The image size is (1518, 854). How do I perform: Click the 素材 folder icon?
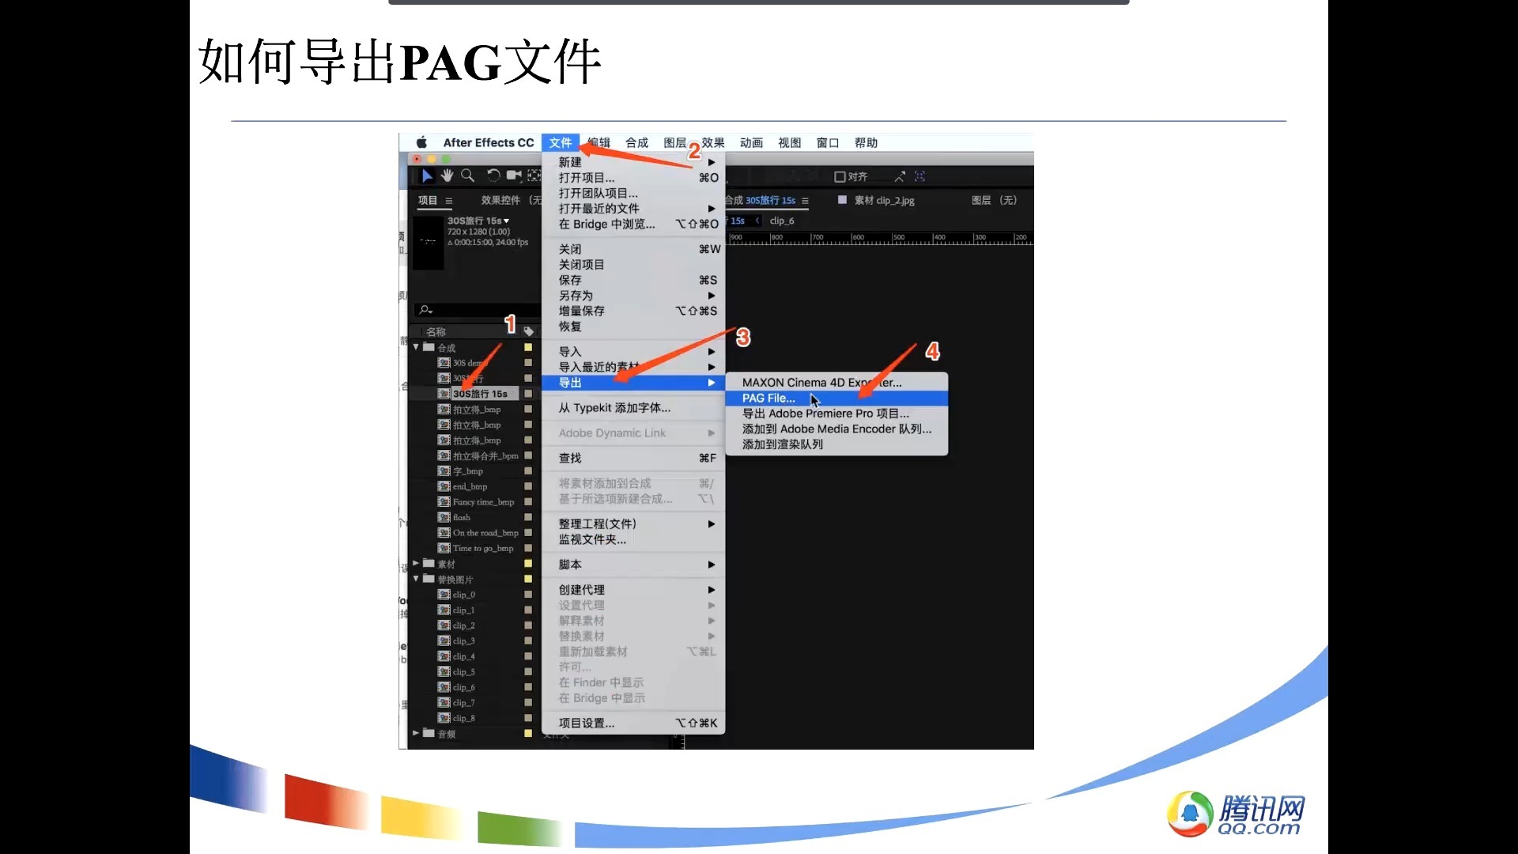pos(429,564)
